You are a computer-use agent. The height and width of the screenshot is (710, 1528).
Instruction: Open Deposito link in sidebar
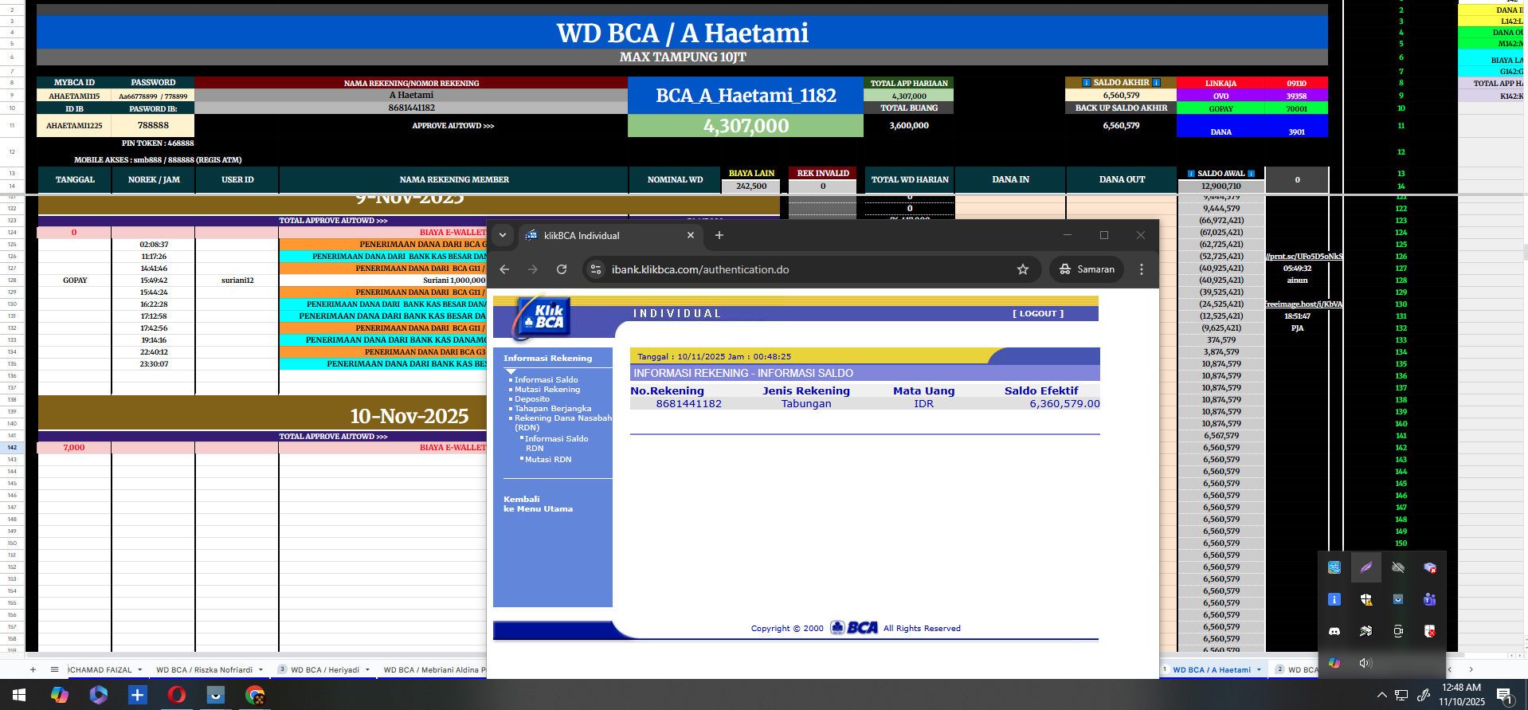532,399
